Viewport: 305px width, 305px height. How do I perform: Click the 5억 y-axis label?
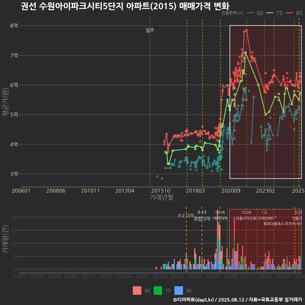coord(14,115)
